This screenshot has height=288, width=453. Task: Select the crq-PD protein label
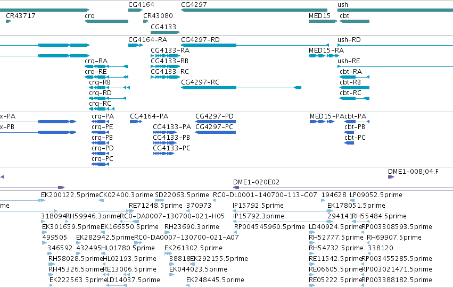[x=103, y=148]
